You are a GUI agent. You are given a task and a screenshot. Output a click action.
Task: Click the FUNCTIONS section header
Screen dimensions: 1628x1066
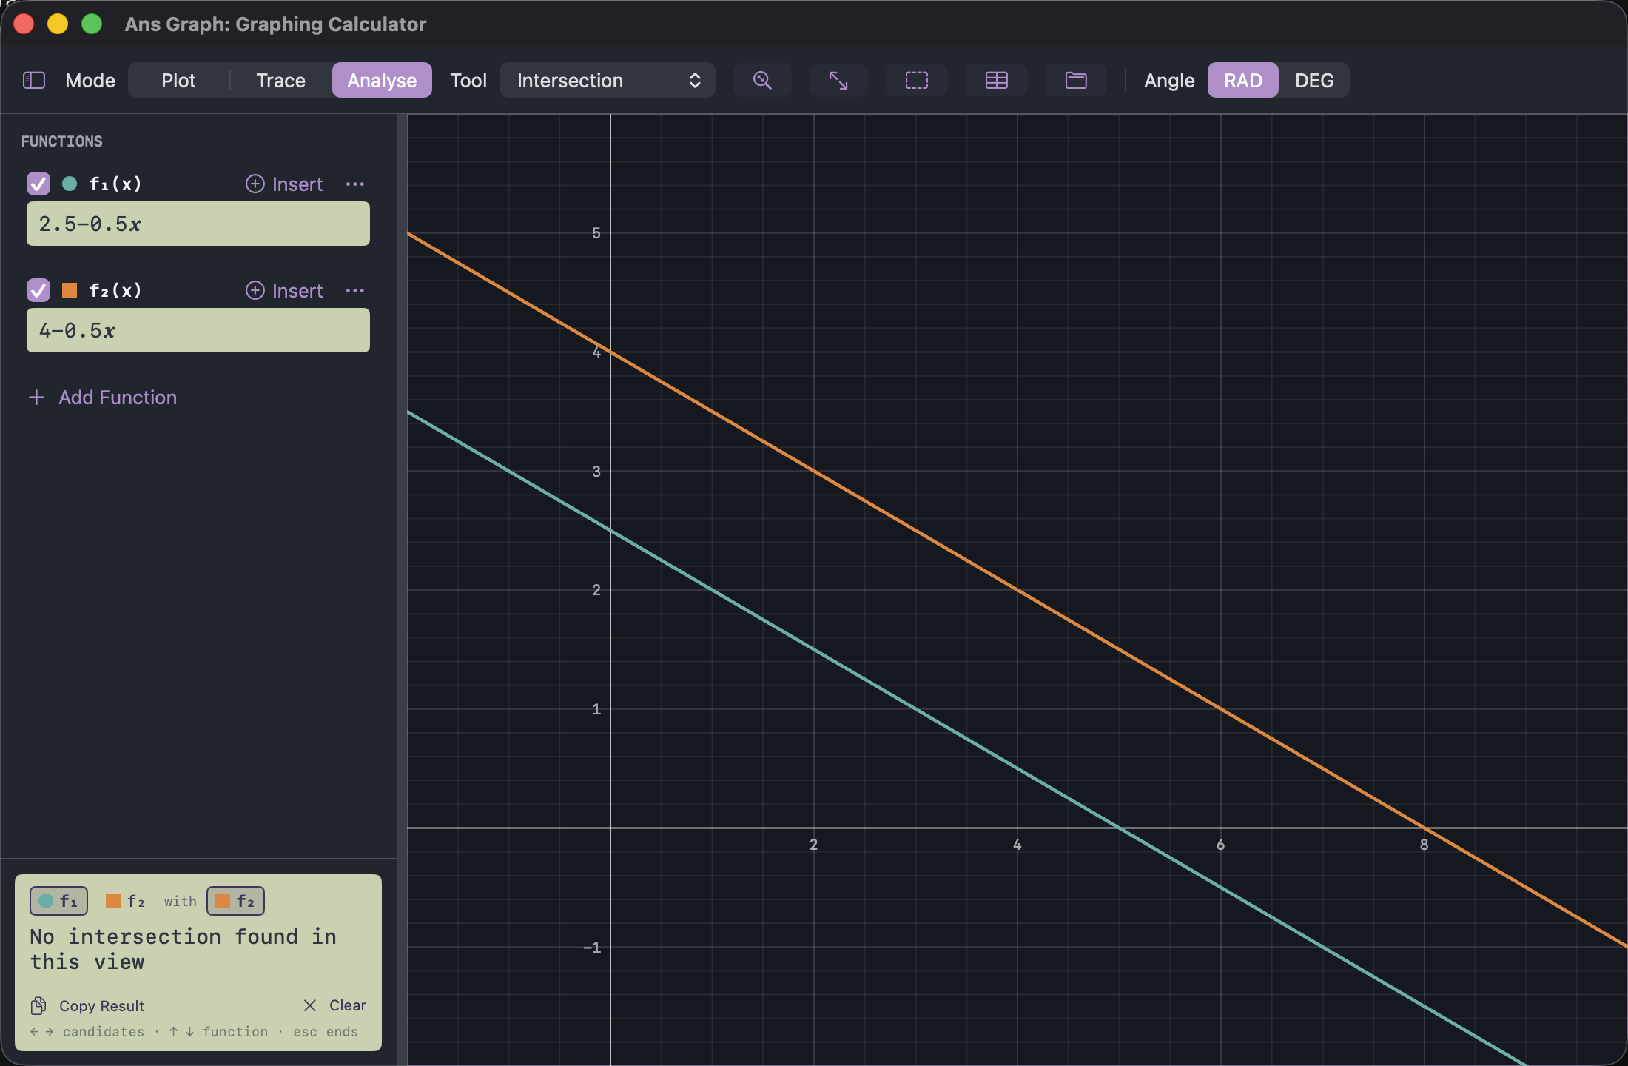point(62,141)
